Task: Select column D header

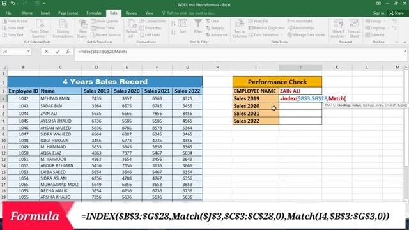Action: [96, 67]
